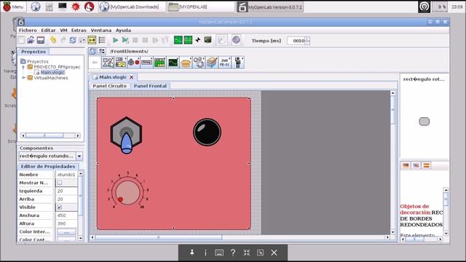The image size is (466, 262).
Task: Click the Altura value 390 field
Action: (x=66, y=223)
